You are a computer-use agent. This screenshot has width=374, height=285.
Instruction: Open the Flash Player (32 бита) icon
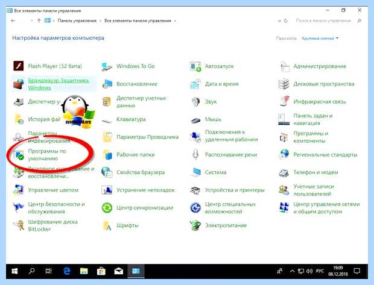click(18, 66)
